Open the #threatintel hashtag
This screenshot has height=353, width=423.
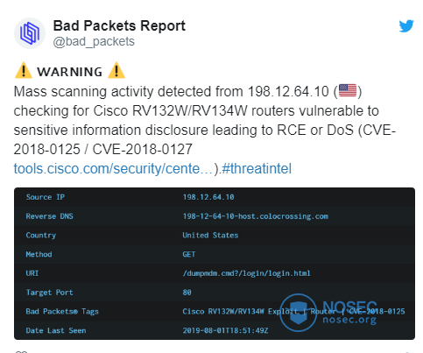coord(257,169)
